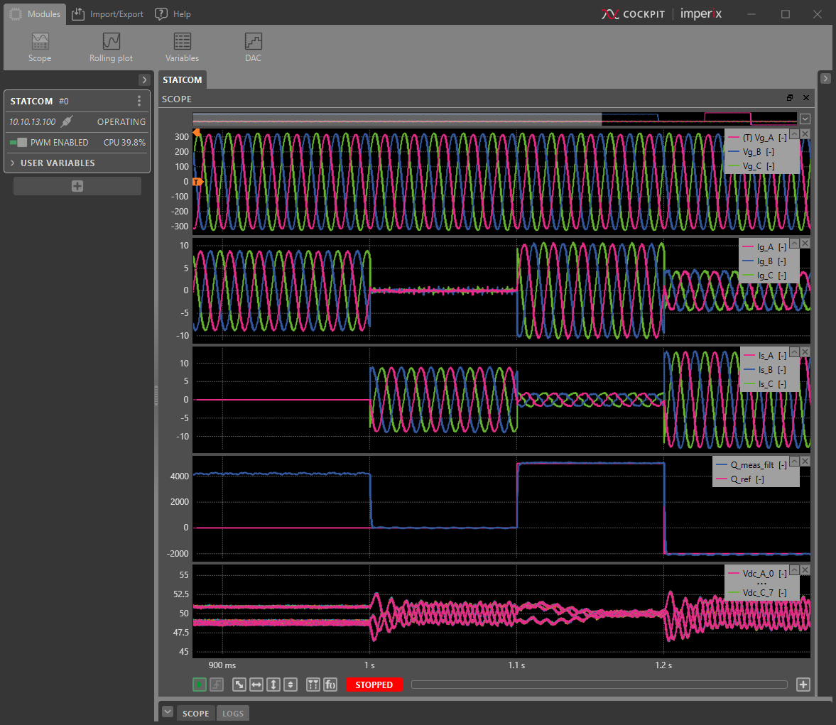
Task: Click the green run scope button
Action: tap(200, 685)
